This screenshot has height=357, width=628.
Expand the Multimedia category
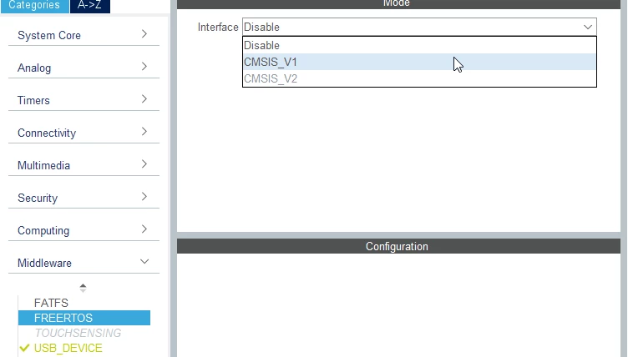click(x=84, y=165)
